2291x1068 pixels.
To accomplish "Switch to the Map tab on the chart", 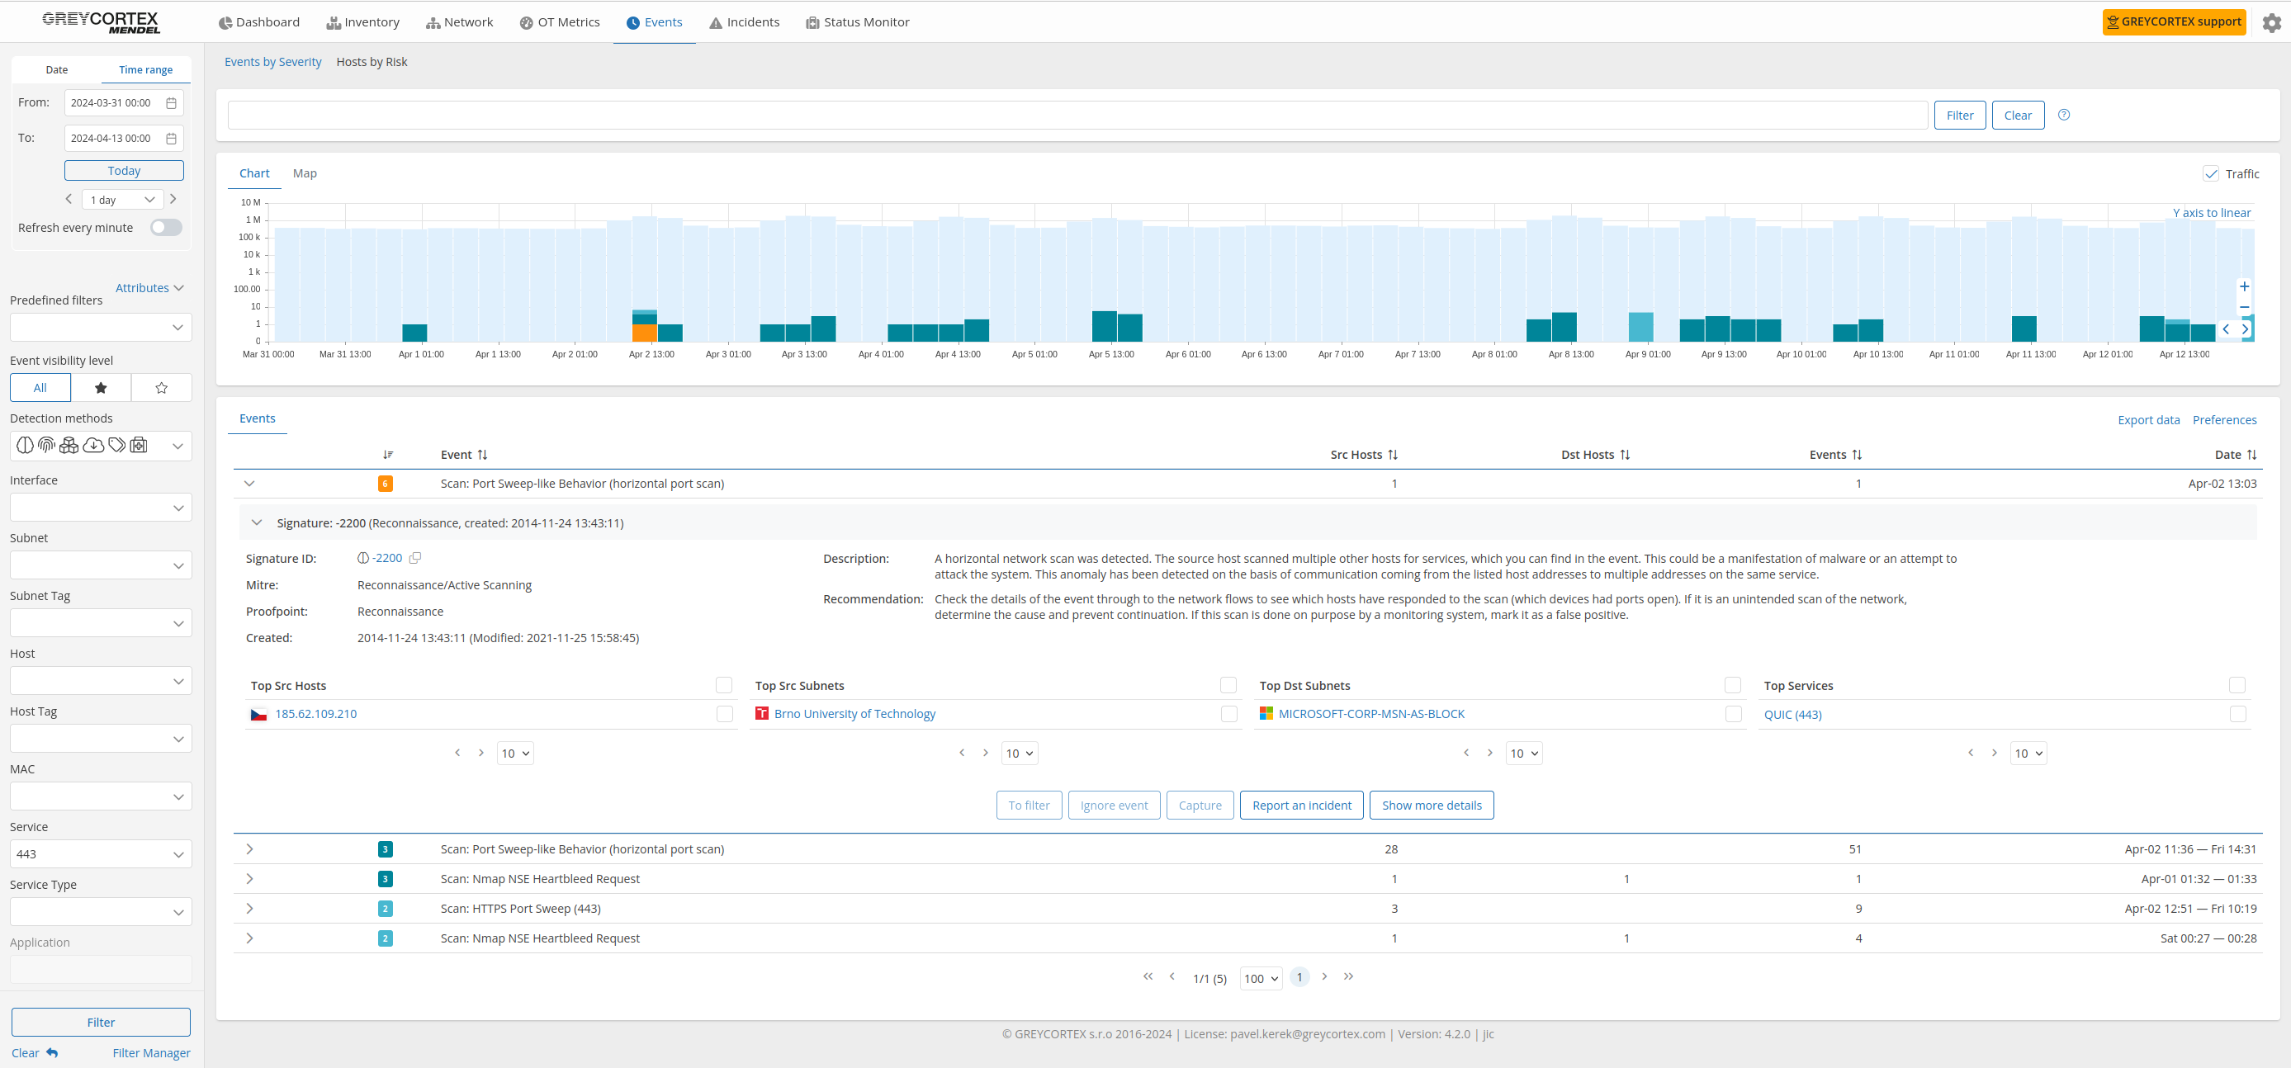I will 304,172.
